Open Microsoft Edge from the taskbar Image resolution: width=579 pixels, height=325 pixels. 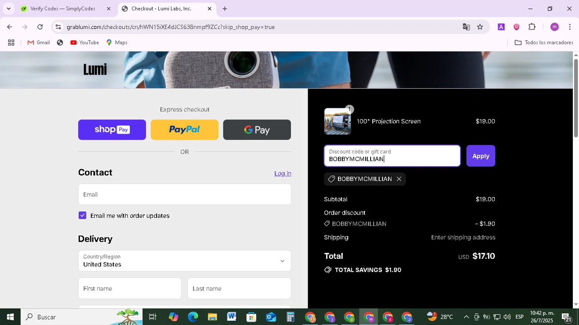pyautogui.click(x=193, y=317)
